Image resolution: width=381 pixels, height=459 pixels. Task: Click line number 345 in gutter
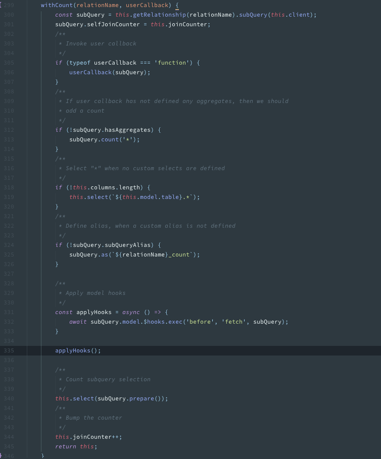(x=9, y=447)
